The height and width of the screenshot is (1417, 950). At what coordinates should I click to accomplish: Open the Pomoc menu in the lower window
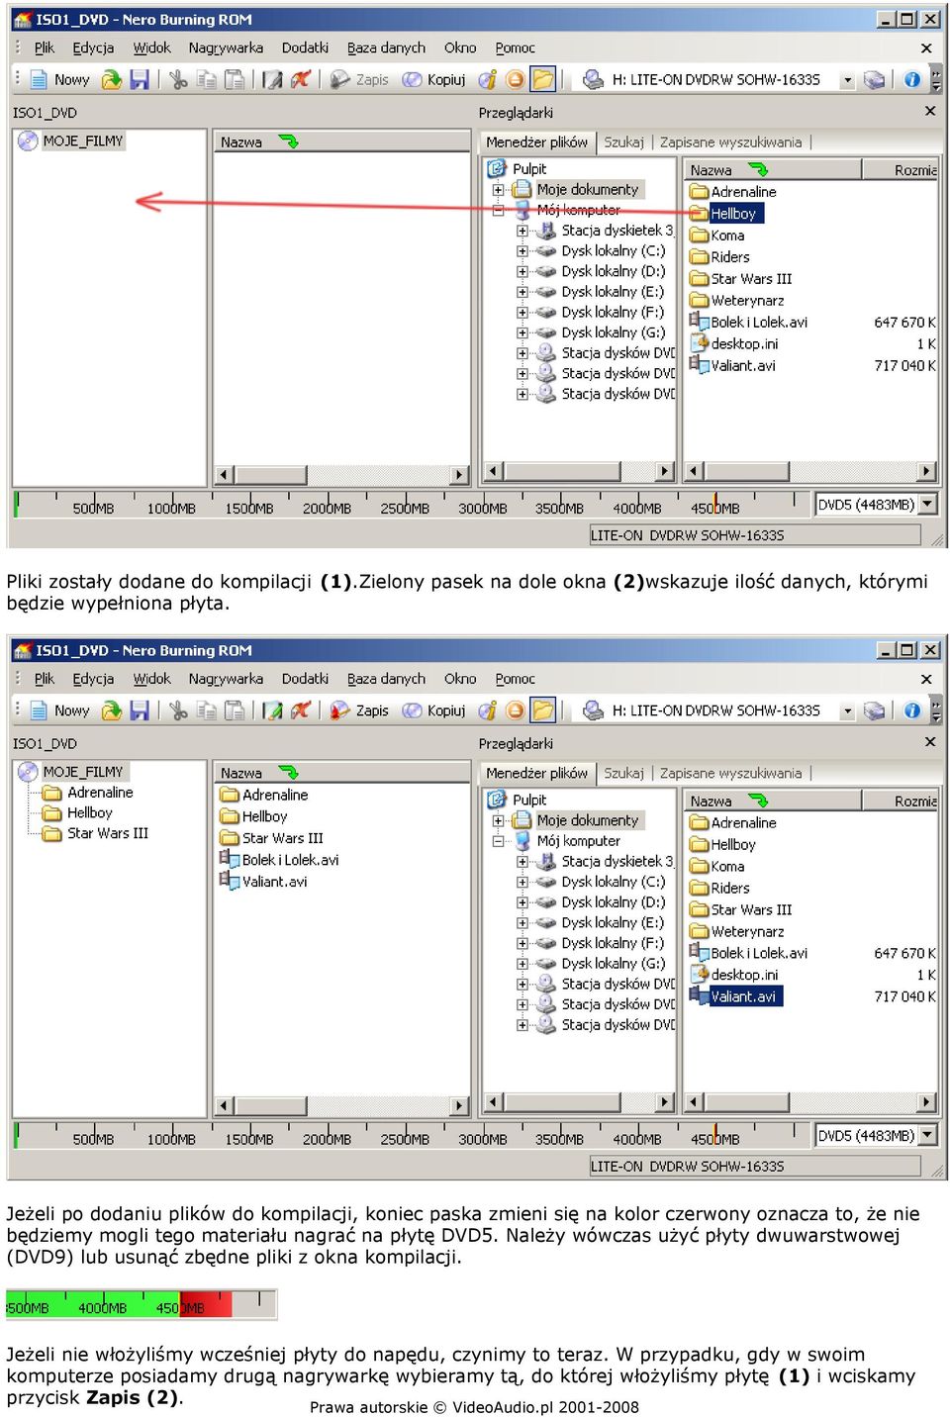click(515, 679)
